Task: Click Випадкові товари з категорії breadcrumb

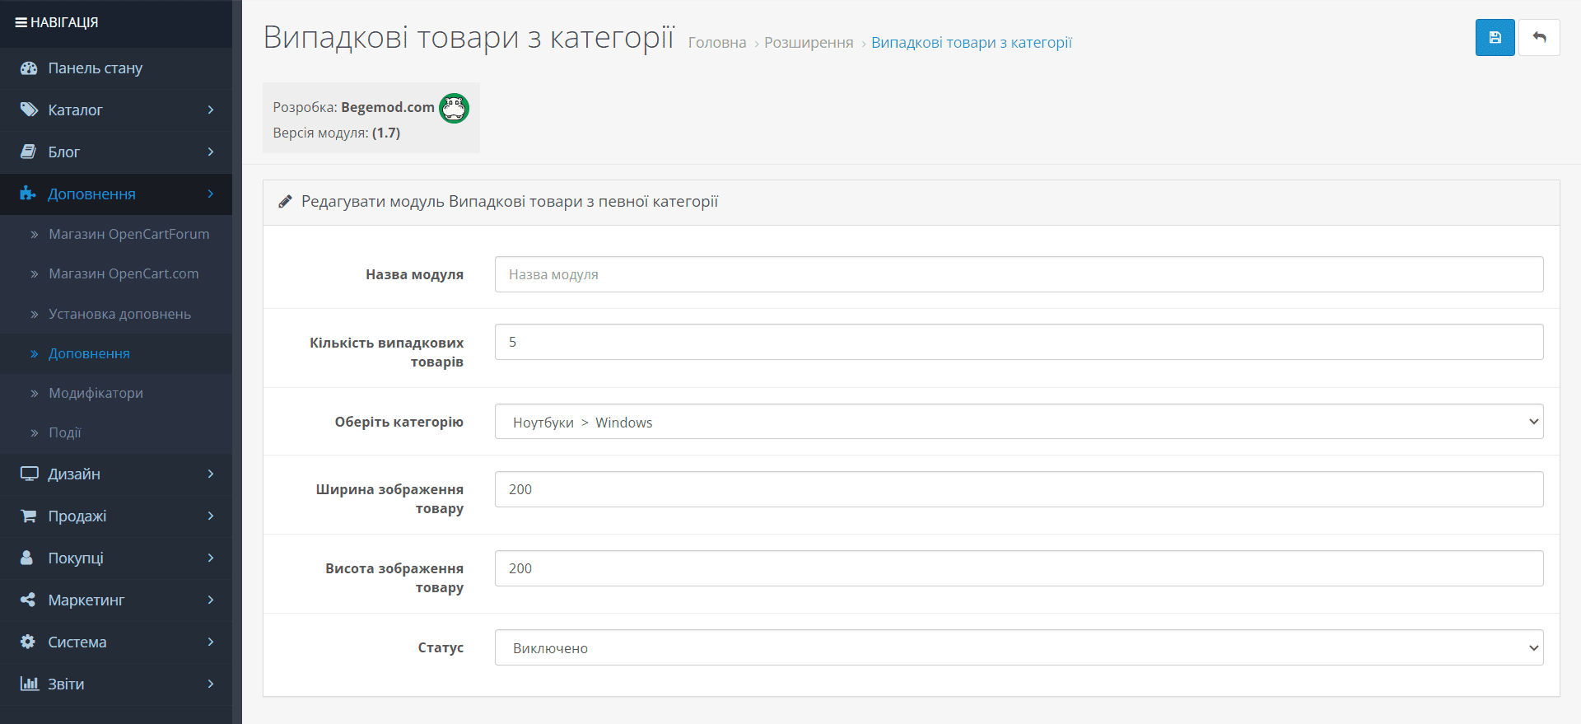Action: pyautogui.click(x=972, y=43)
